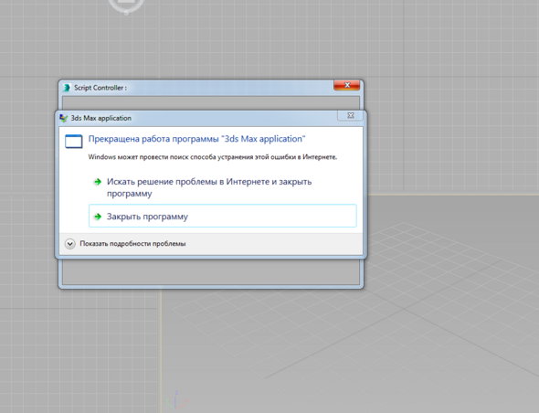Expand problem details using the round chevron button
This screenshot has width=539, height=413.
[x=70, y=244]
